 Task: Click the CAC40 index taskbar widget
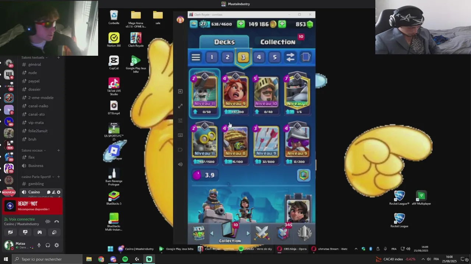coord(396,259)
